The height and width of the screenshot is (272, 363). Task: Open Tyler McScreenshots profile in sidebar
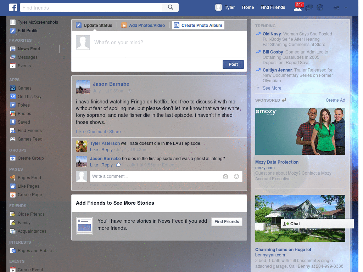(38, 22)
